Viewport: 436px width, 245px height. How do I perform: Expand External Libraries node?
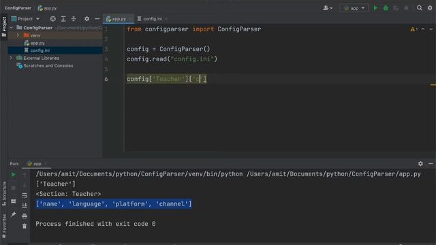(11, 58)
